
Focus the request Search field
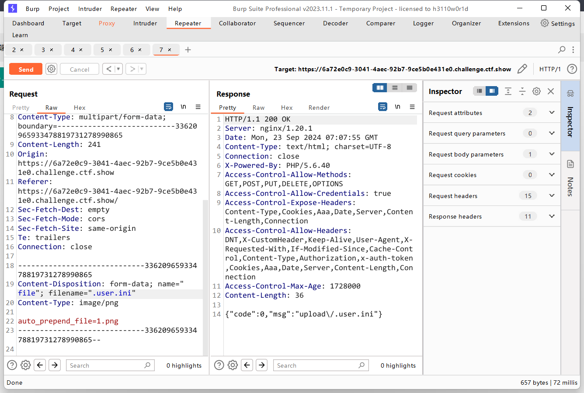tap(110, 365)
